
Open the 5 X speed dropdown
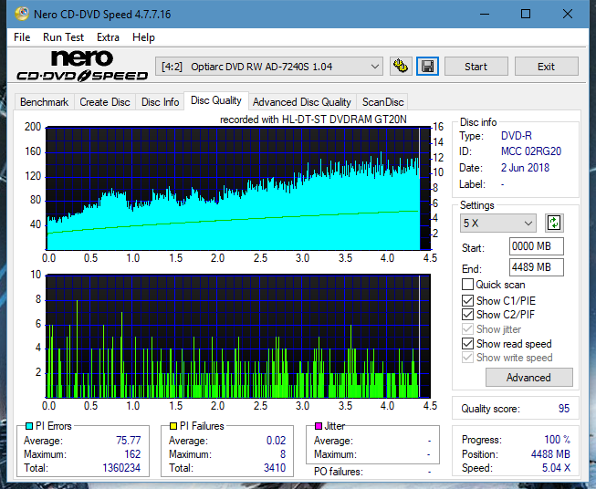(x=498, y=223)
